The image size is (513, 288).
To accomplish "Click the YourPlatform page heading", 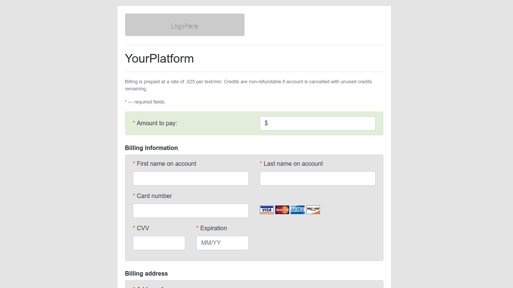I will [x=159, y=58].
